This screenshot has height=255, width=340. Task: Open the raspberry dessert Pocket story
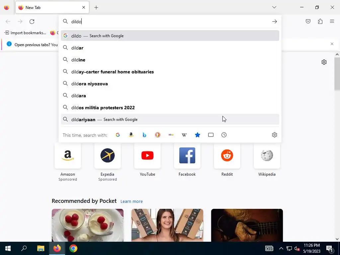point(88,225)
